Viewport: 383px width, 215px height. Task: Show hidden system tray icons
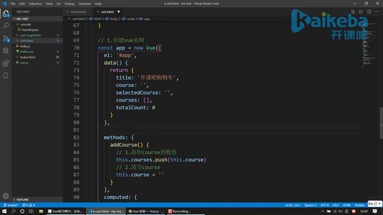323,211
